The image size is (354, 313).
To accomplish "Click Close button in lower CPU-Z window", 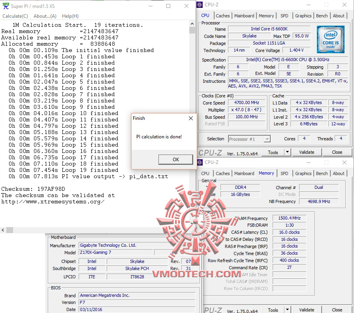I will click(337, 310).
